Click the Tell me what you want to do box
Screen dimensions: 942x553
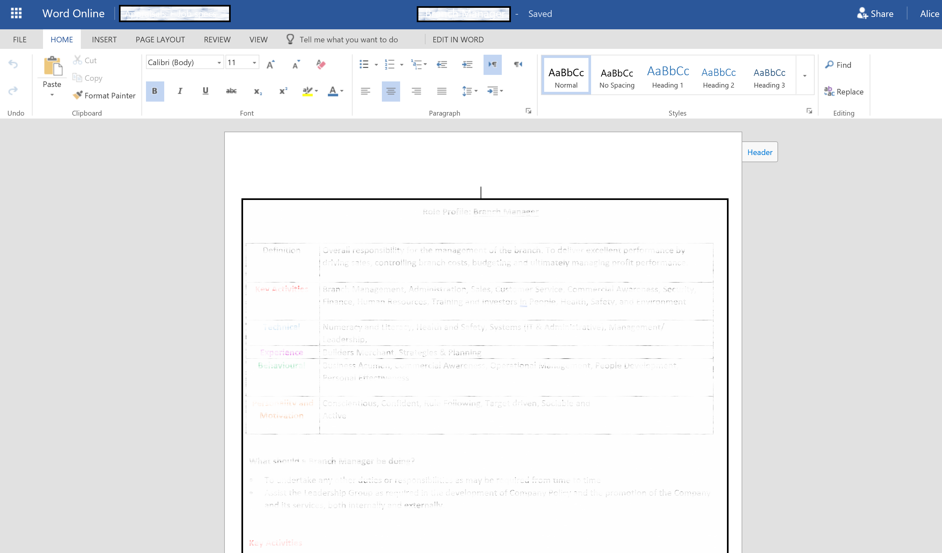(x=348, y=40)
